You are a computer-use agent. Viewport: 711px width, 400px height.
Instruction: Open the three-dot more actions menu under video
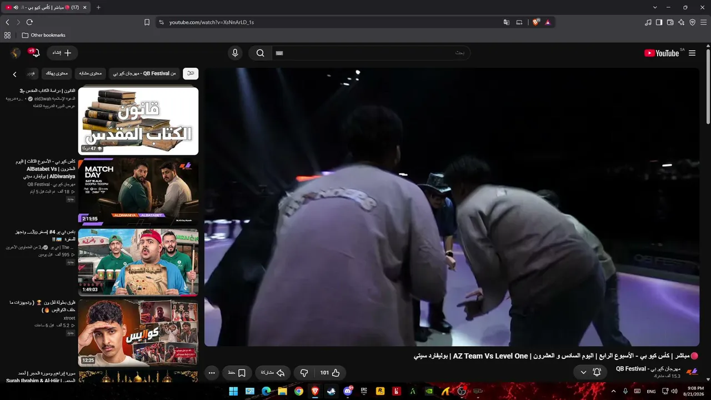(x=212, y=373)
